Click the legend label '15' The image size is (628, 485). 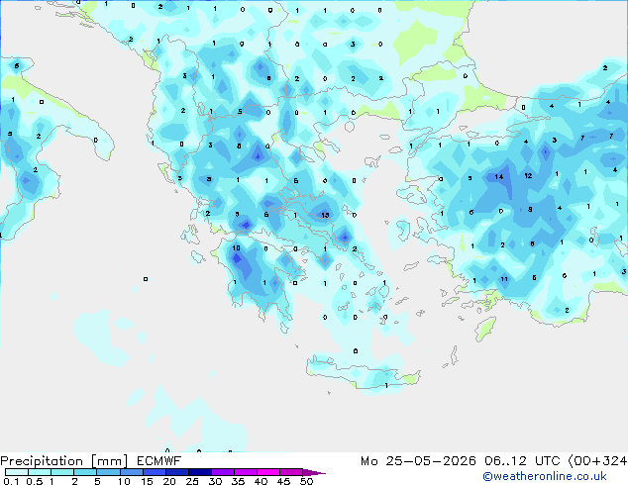click(147, 481)
